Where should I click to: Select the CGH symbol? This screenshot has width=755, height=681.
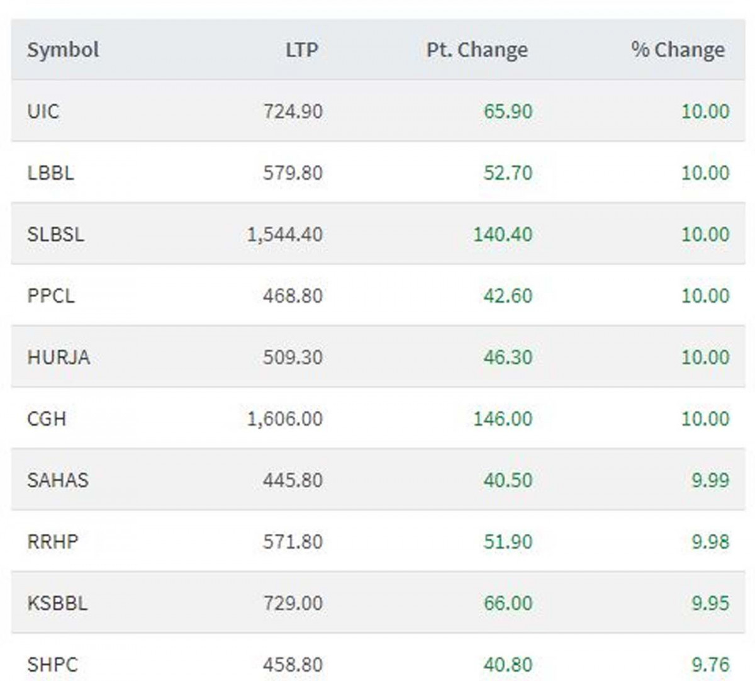point(46,419)
